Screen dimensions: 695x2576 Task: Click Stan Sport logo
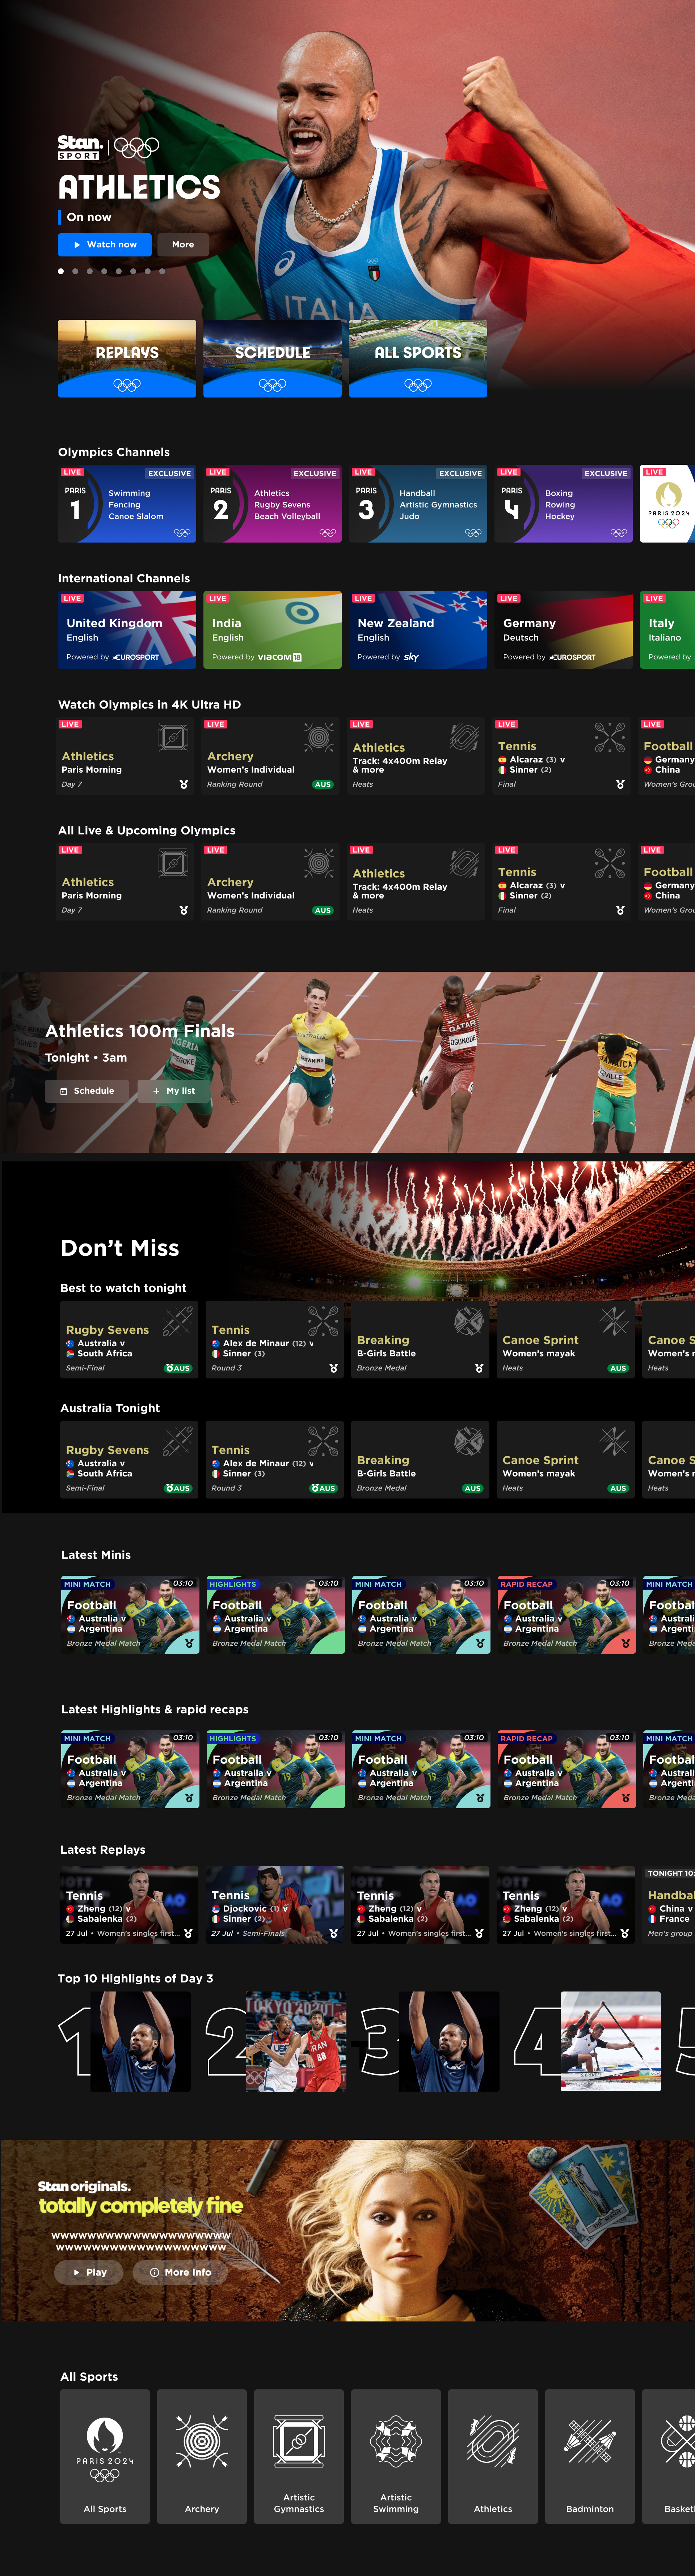(79, 148)
